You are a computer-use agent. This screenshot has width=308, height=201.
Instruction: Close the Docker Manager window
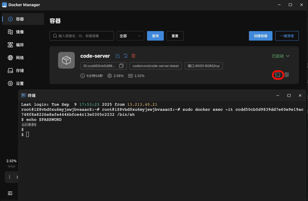tap(301, 5)
